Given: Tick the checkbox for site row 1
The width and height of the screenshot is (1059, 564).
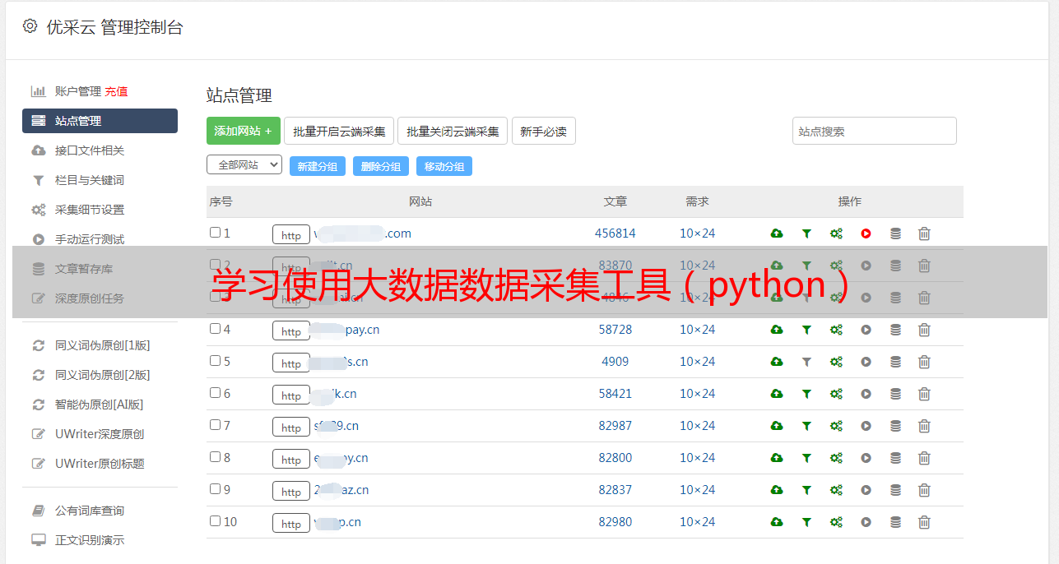Looking at the screenshot, I should [215, 233].
